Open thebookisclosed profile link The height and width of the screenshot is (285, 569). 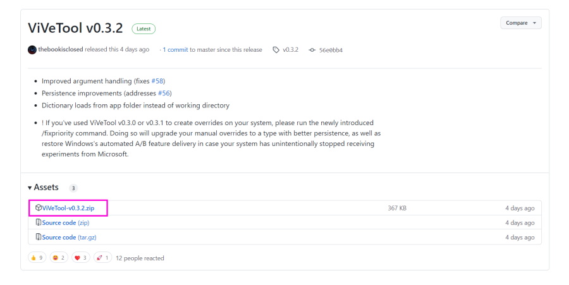[61, 50]
